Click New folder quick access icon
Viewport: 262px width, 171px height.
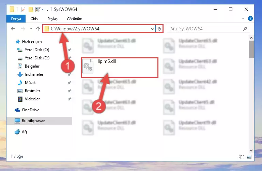point(31,10)
